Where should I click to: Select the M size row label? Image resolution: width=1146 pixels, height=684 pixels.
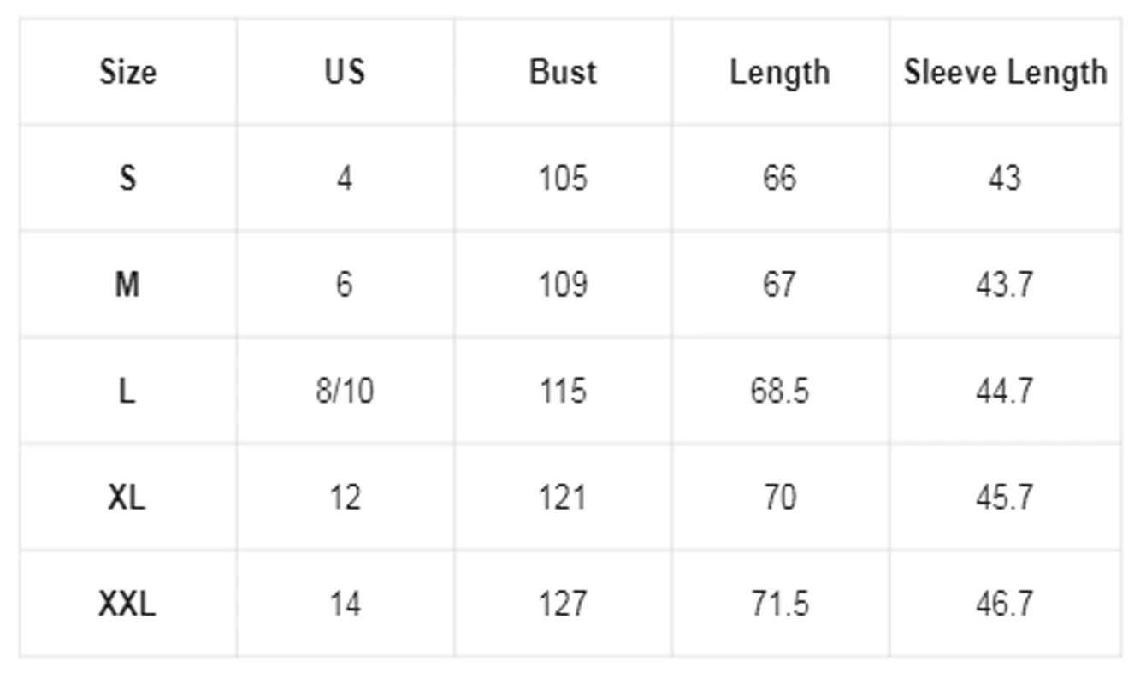[x=128, y=284]
